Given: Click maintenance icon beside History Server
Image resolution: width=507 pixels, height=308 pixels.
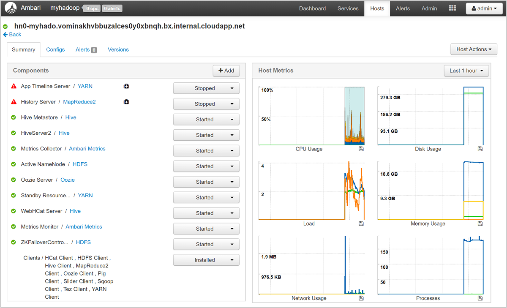Looking at the screenshot, I should 126,102.
